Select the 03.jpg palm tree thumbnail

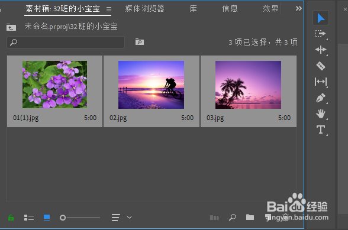(248, 85)
